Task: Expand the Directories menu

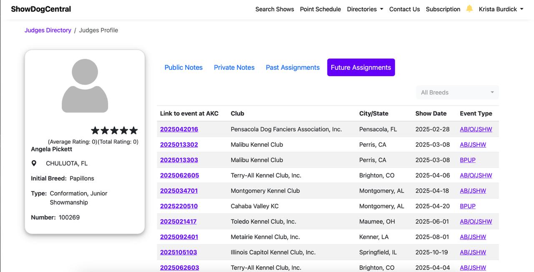Action: point(365,9)
